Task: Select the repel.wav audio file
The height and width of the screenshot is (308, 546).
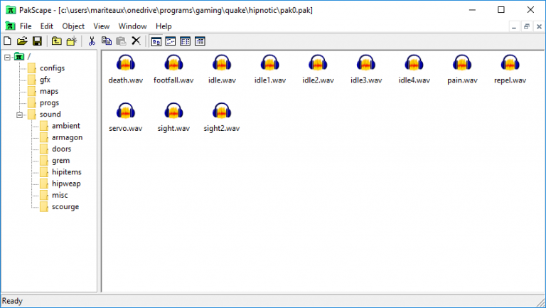Action: click(x=510, y=69)
